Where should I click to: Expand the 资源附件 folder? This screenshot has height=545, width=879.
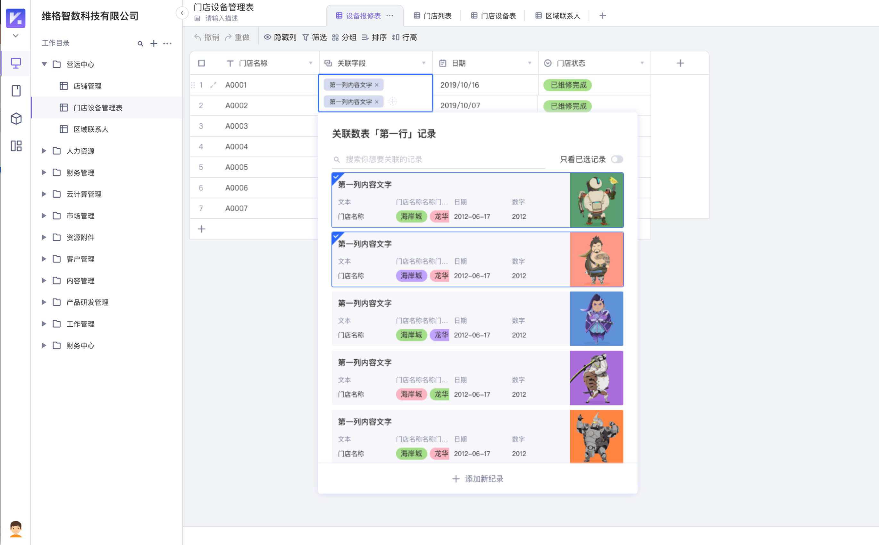[44, 237]
